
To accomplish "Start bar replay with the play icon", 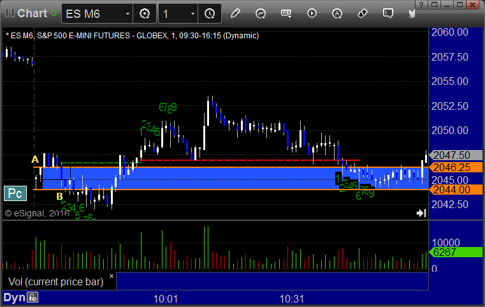I will 312,13.
